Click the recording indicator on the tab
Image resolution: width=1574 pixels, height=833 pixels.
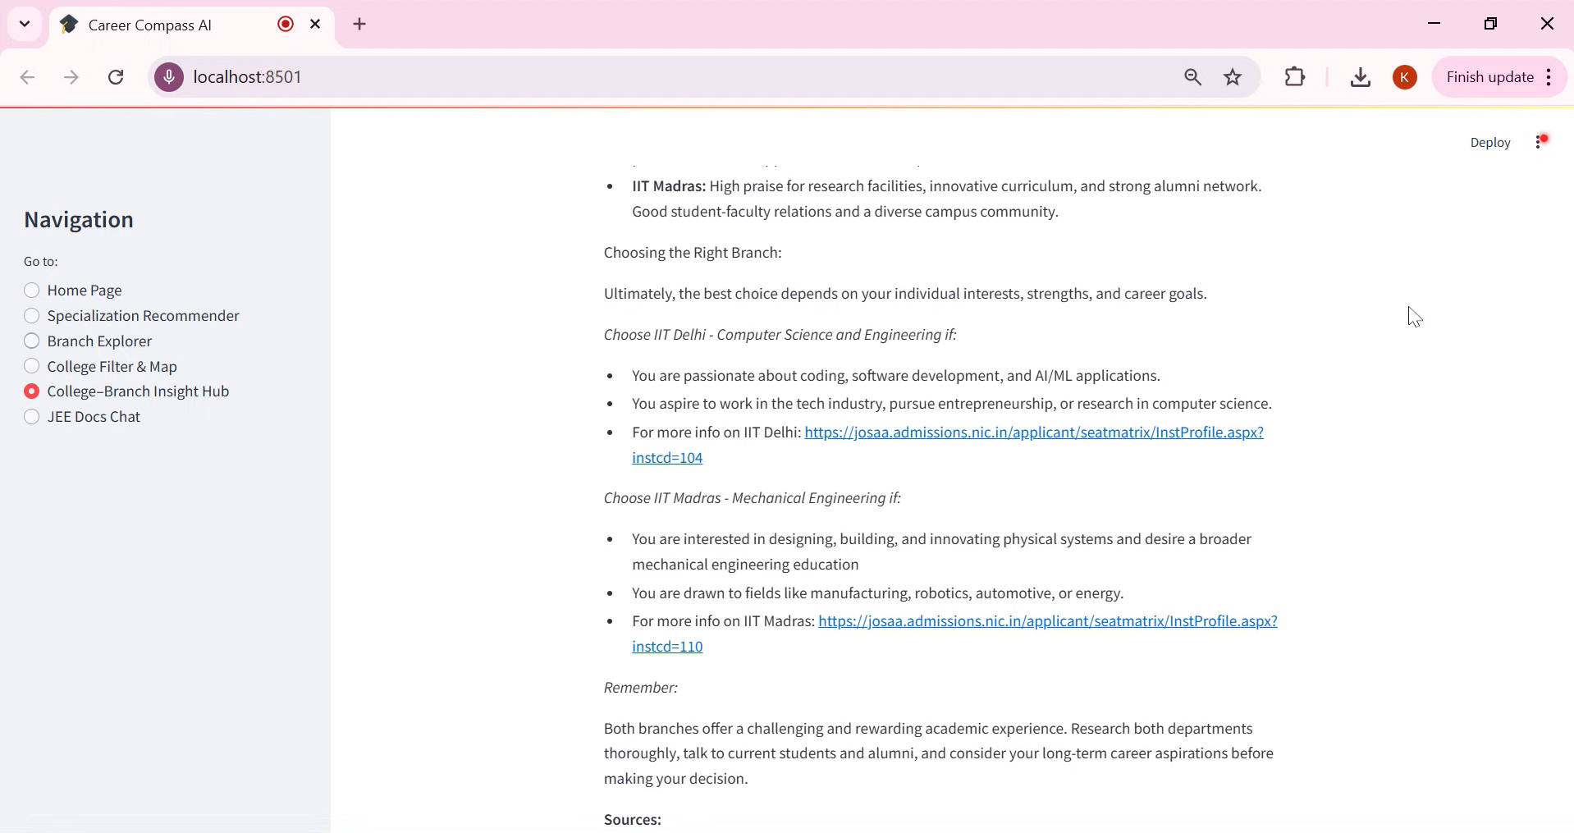(286, 25)
